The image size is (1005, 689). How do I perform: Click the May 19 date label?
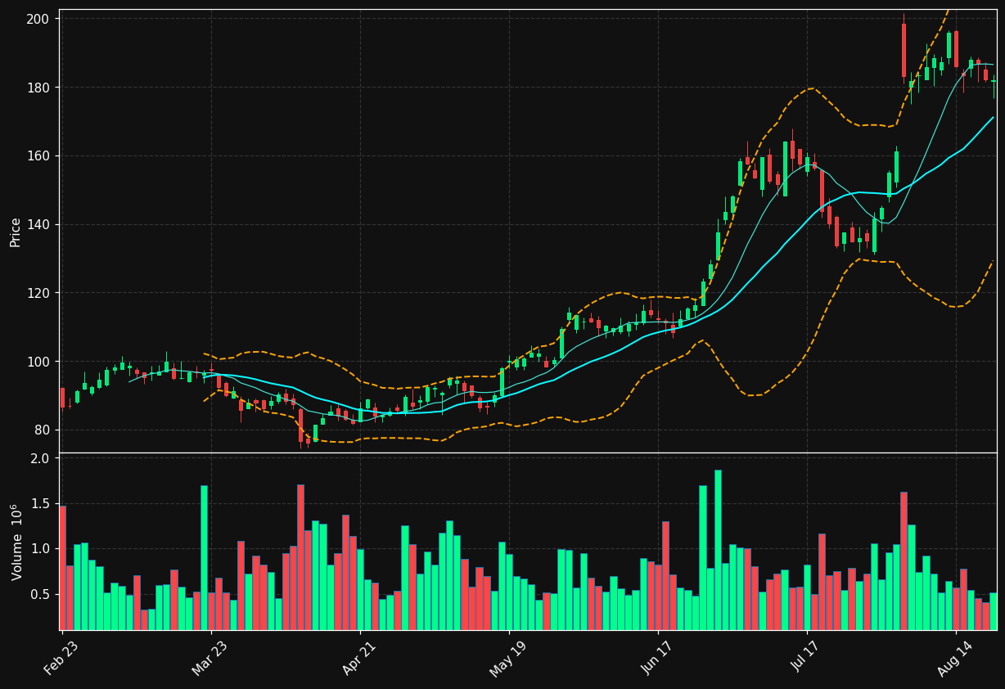509,657
